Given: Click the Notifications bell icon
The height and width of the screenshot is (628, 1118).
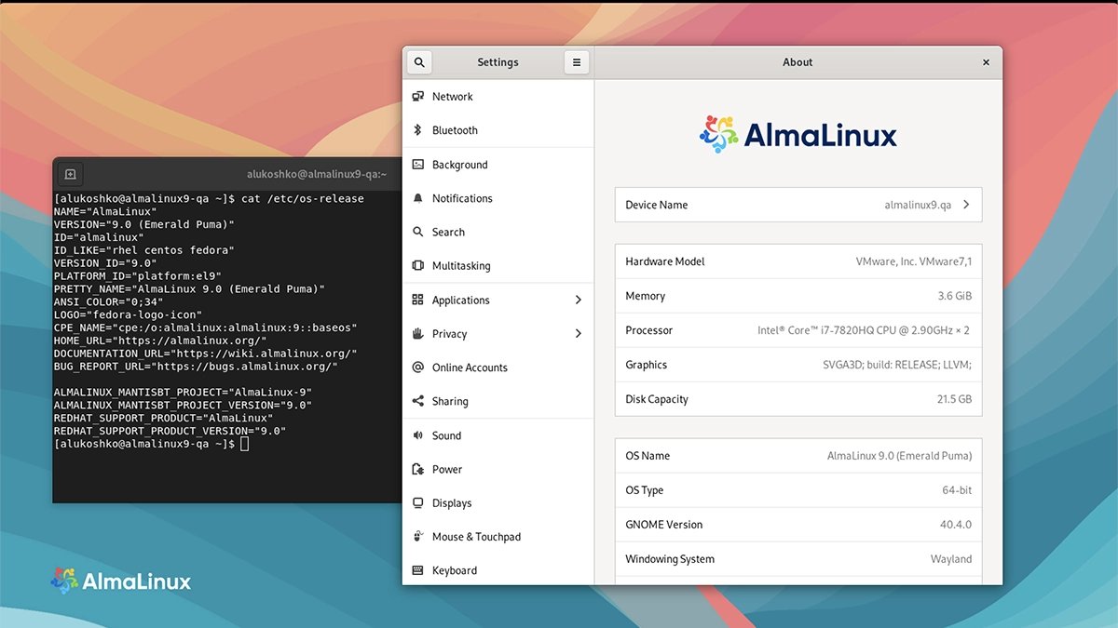Looking at the screenshot, I should coord(418,198).
